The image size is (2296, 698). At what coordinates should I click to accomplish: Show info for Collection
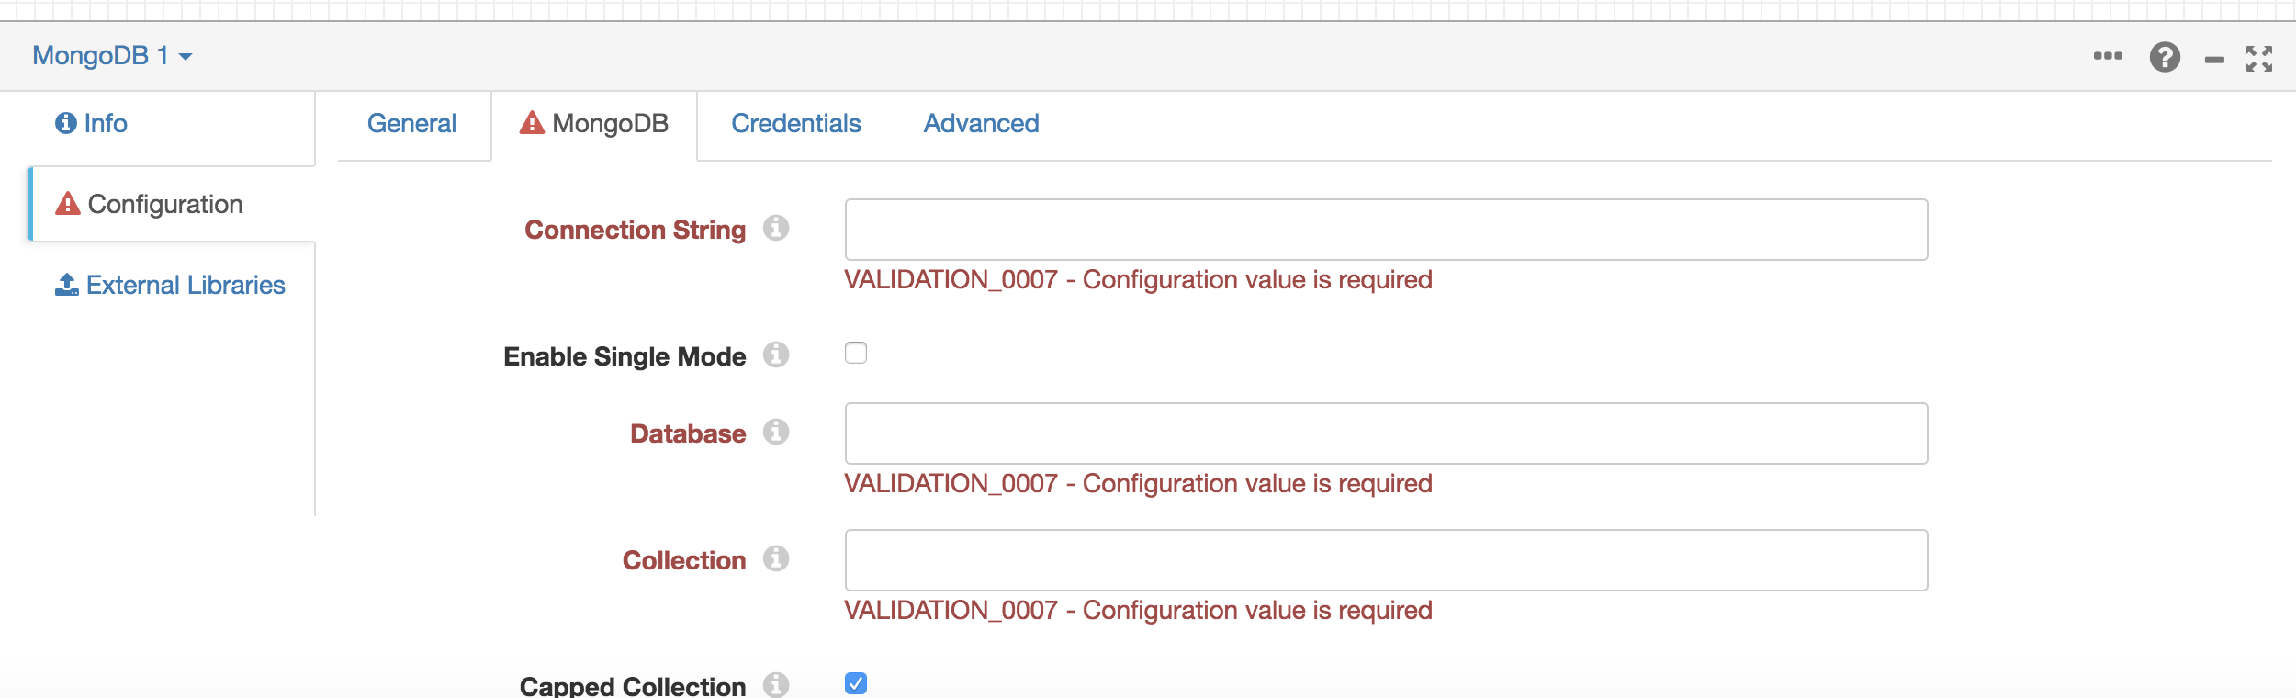pyautogui.click(x=776, y=558)
